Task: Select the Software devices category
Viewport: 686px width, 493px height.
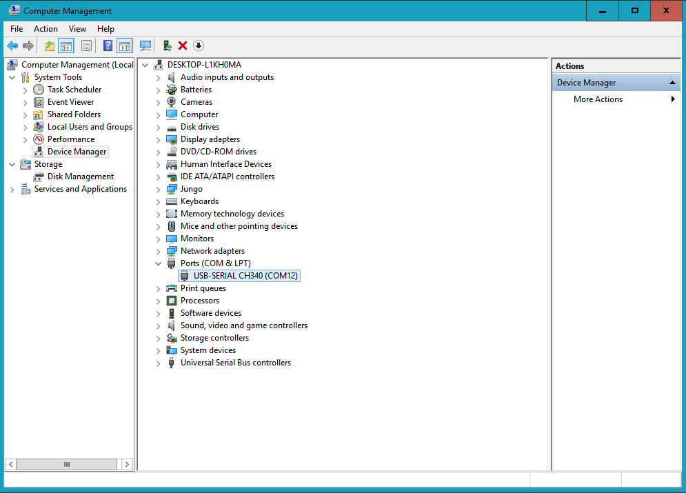Action: [x=211, y=313]
